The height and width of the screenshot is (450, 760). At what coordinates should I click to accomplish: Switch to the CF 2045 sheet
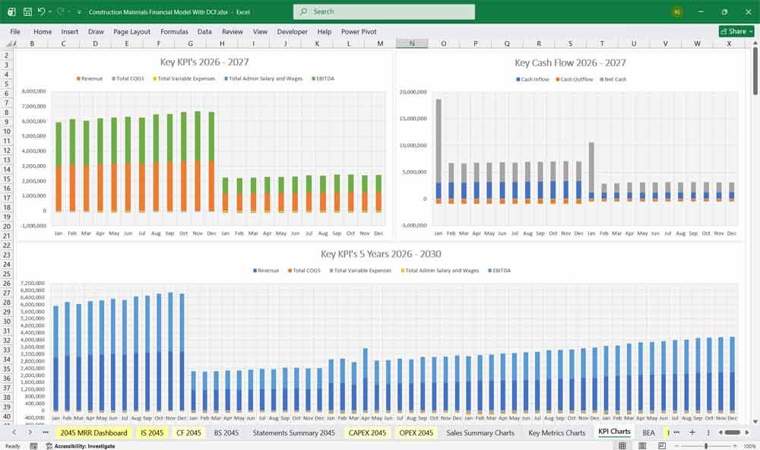click(x=188, y=433)
